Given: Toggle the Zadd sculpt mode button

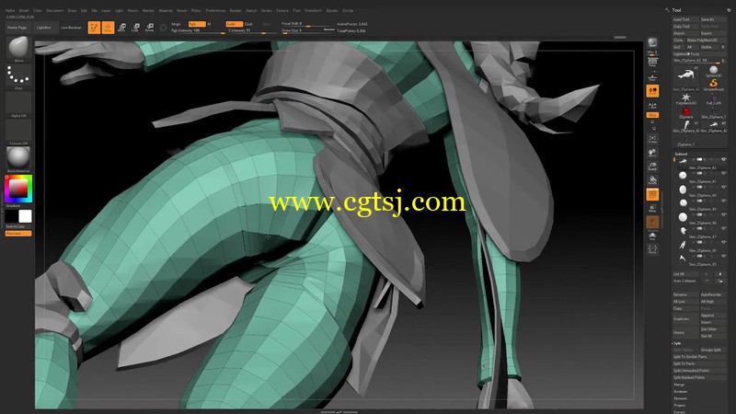Looking at the screenshot, I should (234, 24).
